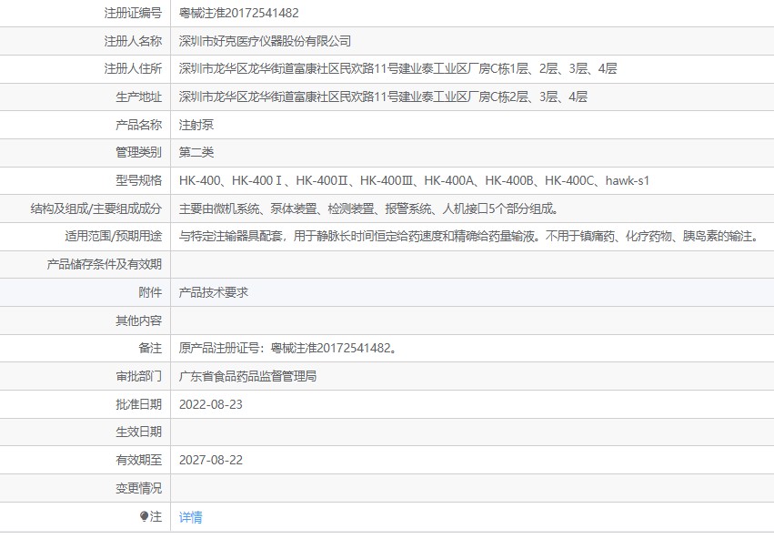Select approving department 广东省食品药品监督管理局
This screenshot has height=539, width=774.
click(x=247, y=376)
